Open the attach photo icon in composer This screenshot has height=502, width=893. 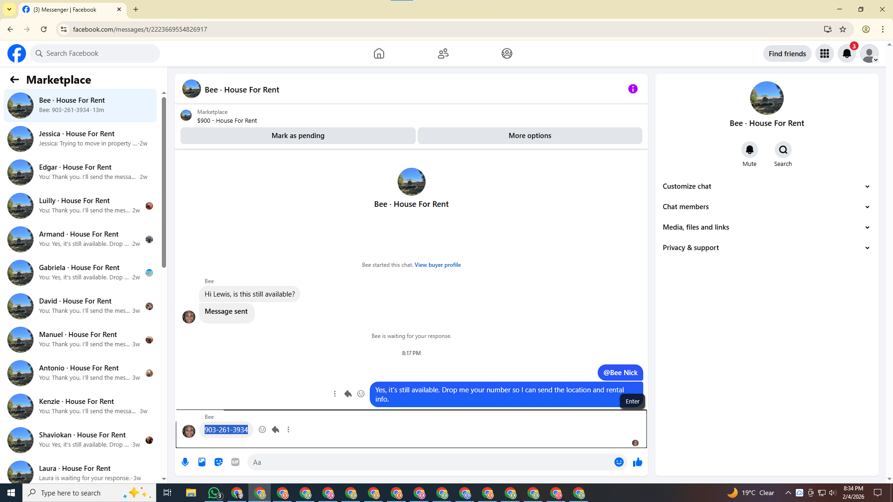click(x=202, y=462)
